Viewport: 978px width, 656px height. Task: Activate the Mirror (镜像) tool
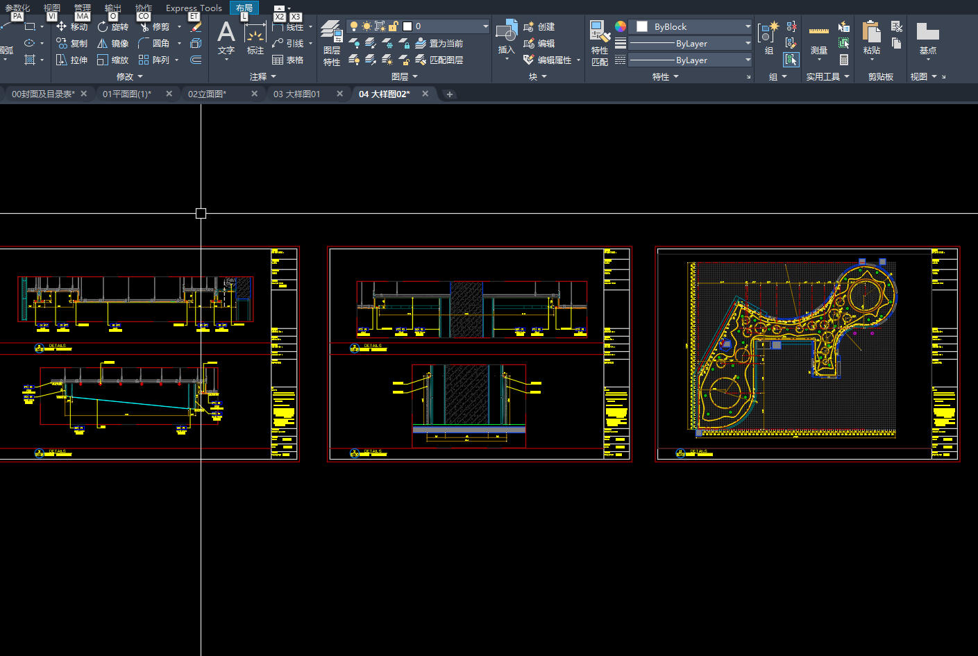(x=112, y=44)
